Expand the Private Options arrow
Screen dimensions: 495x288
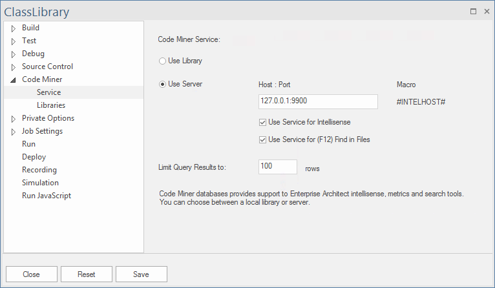(13, 119)
